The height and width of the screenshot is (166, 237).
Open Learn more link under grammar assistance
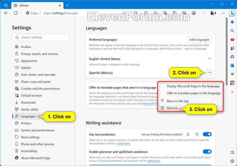(154, 161)
